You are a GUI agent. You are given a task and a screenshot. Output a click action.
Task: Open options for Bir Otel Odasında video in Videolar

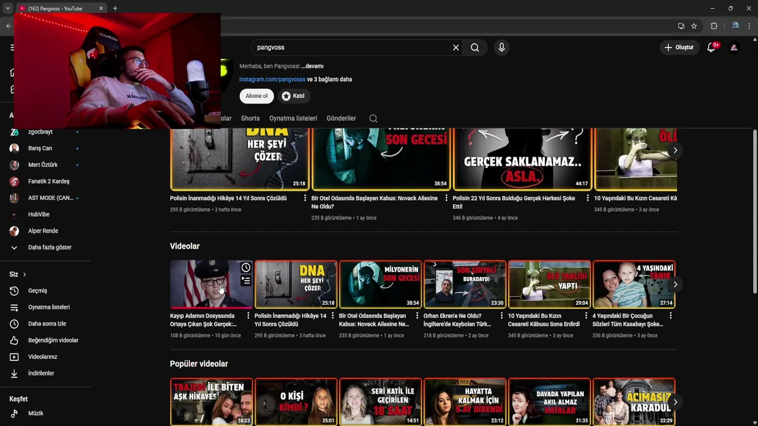click(417, 316)
